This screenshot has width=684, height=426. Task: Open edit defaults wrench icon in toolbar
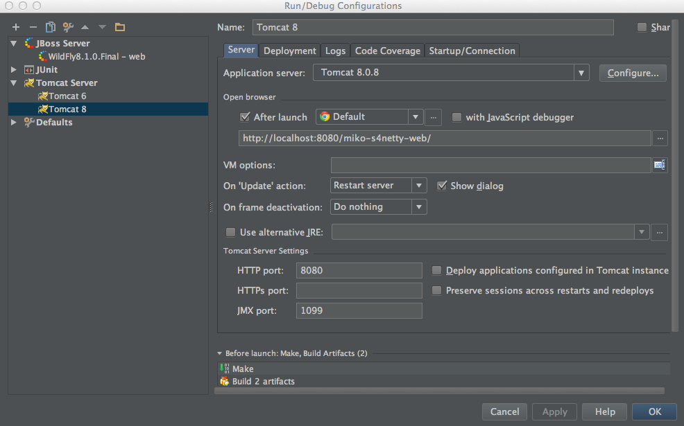tap(68, 27)
